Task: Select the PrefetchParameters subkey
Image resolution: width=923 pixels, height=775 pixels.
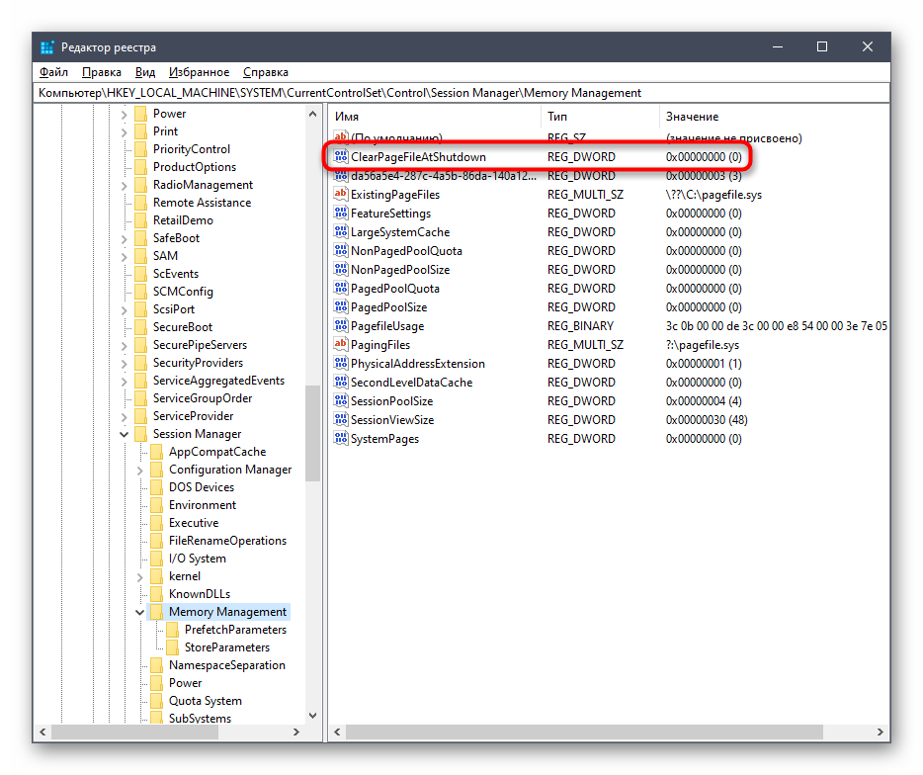Action: point(235,630)
